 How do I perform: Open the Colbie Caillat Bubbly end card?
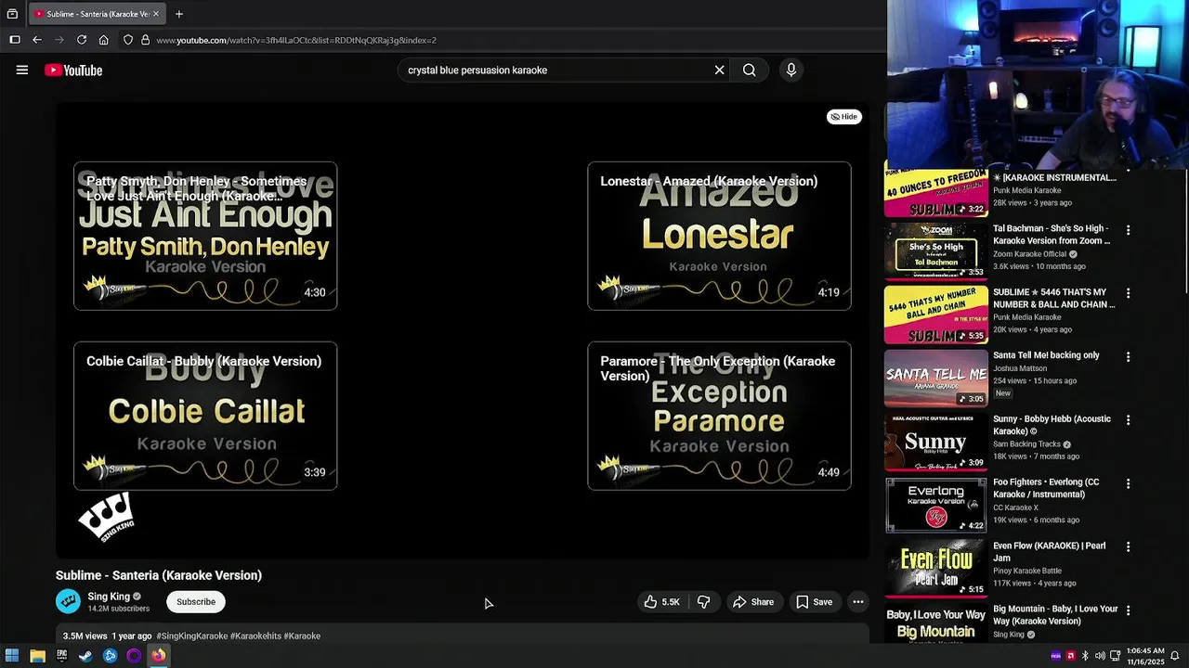pos(205,416)
